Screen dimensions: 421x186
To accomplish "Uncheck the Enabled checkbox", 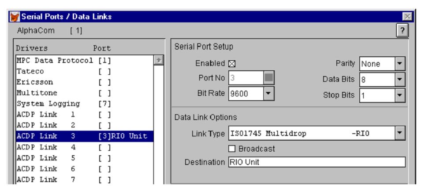I will [231, 64].
